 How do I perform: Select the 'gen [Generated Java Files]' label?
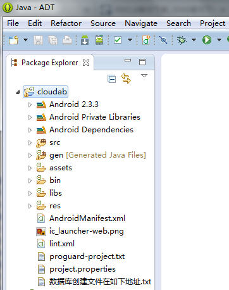(x=97, y=155)
